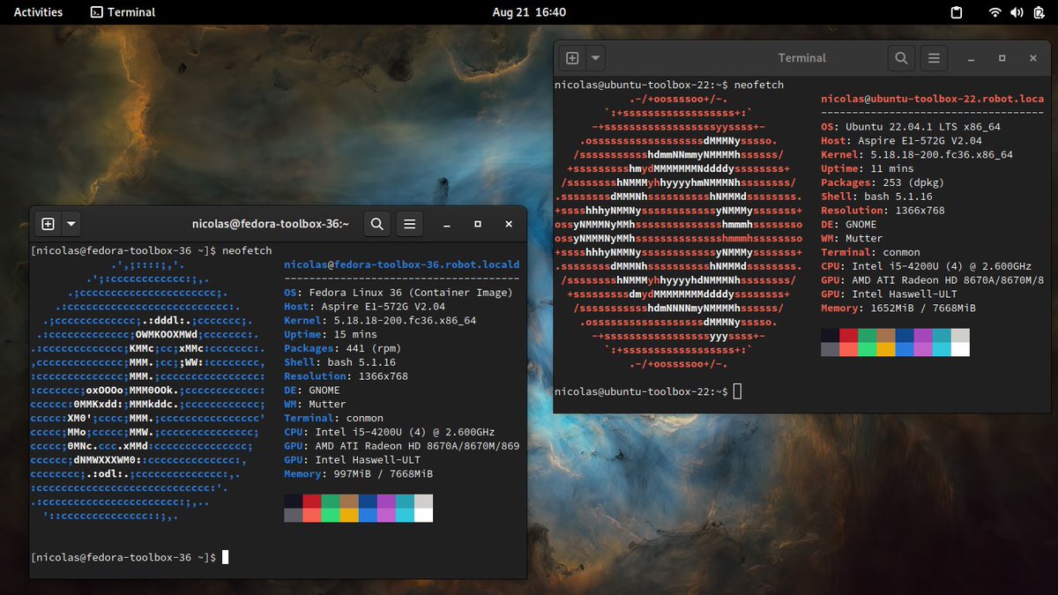Viewport: 1058px width, 595px height.
Task: Click the Terminal app icon in the top bar
Action: point(96,12)
